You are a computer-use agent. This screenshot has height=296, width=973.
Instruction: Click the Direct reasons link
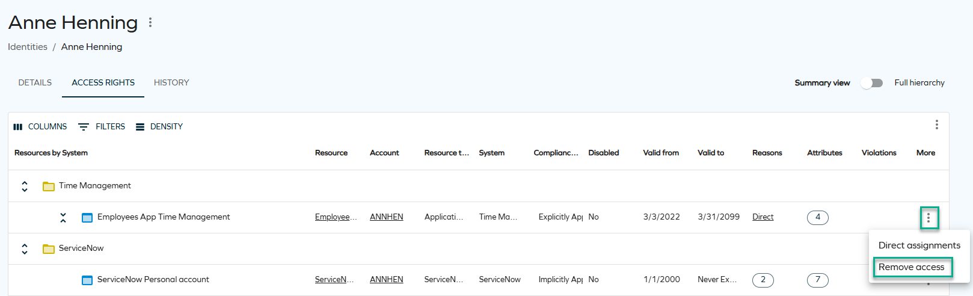[763, 217]
